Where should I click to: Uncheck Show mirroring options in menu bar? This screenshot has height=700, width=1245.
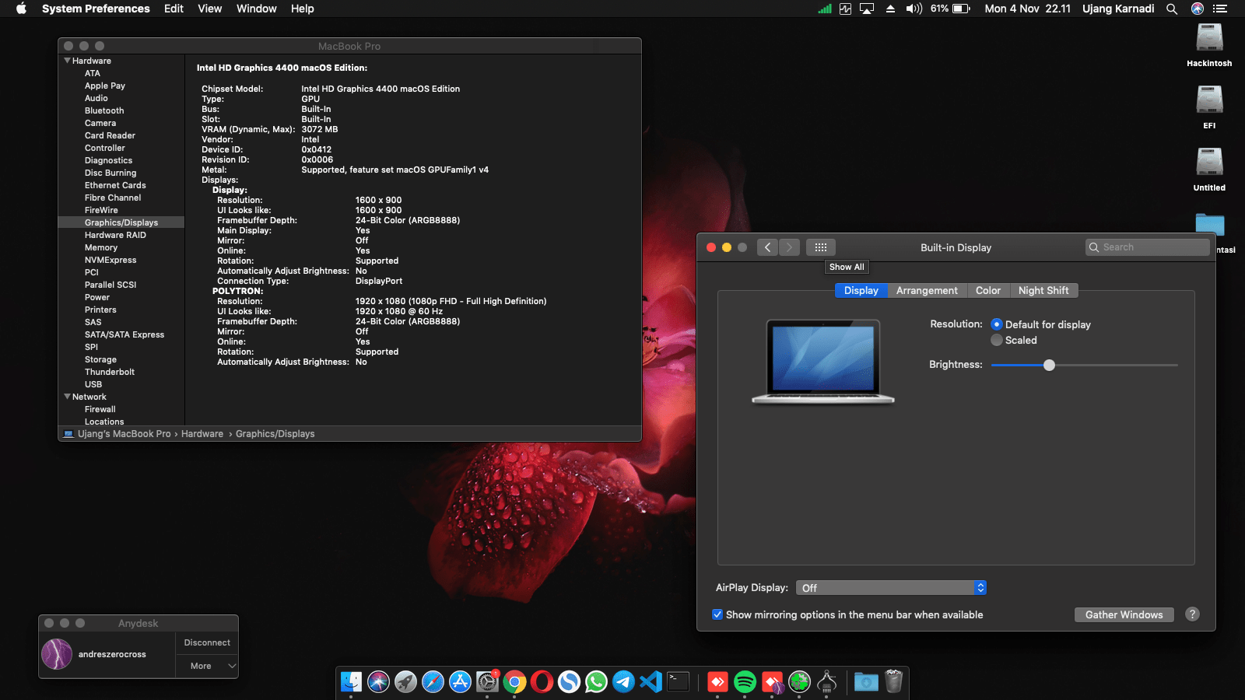pyautogui.click(x=717, y=614)
